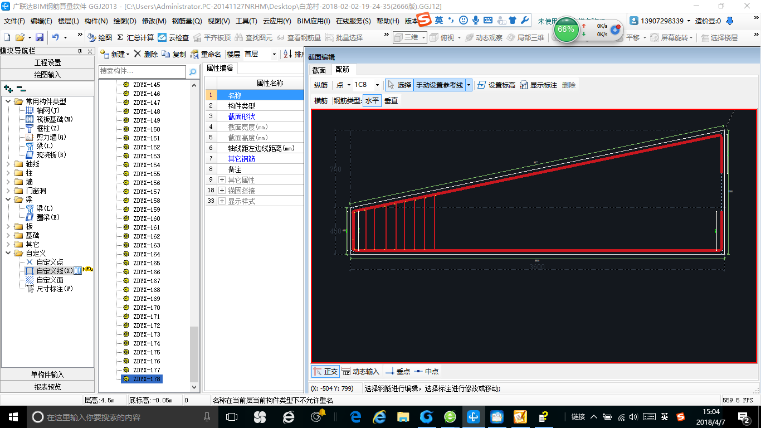The image size is (761, 428).
Task: Click the 排序 sort A-Z icon
Action: click(x=288, y=54)
